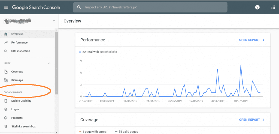Click the Coverage pages icon
The image size is (279, 134).
coord(6,72)
